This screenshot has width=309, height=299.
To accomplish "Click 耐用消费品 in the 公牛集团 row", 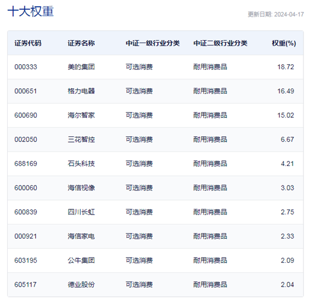I will 210,260.
